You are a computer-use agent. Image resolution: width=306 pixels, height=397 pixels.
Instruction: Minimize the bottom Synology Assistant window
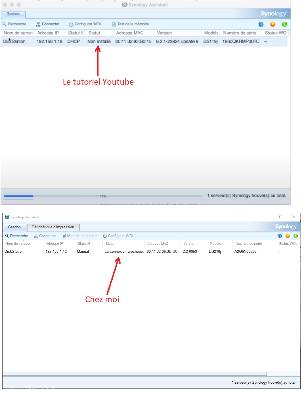coord(268,217)
